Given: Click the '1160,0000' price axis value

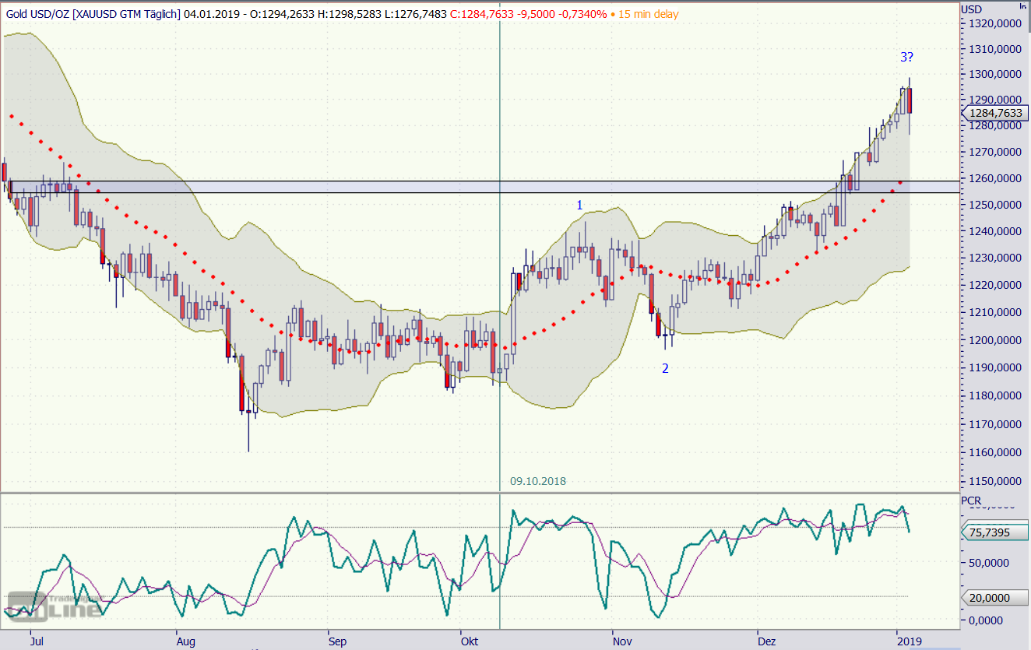Looking at the screenshot, I should tap(996, 453).
